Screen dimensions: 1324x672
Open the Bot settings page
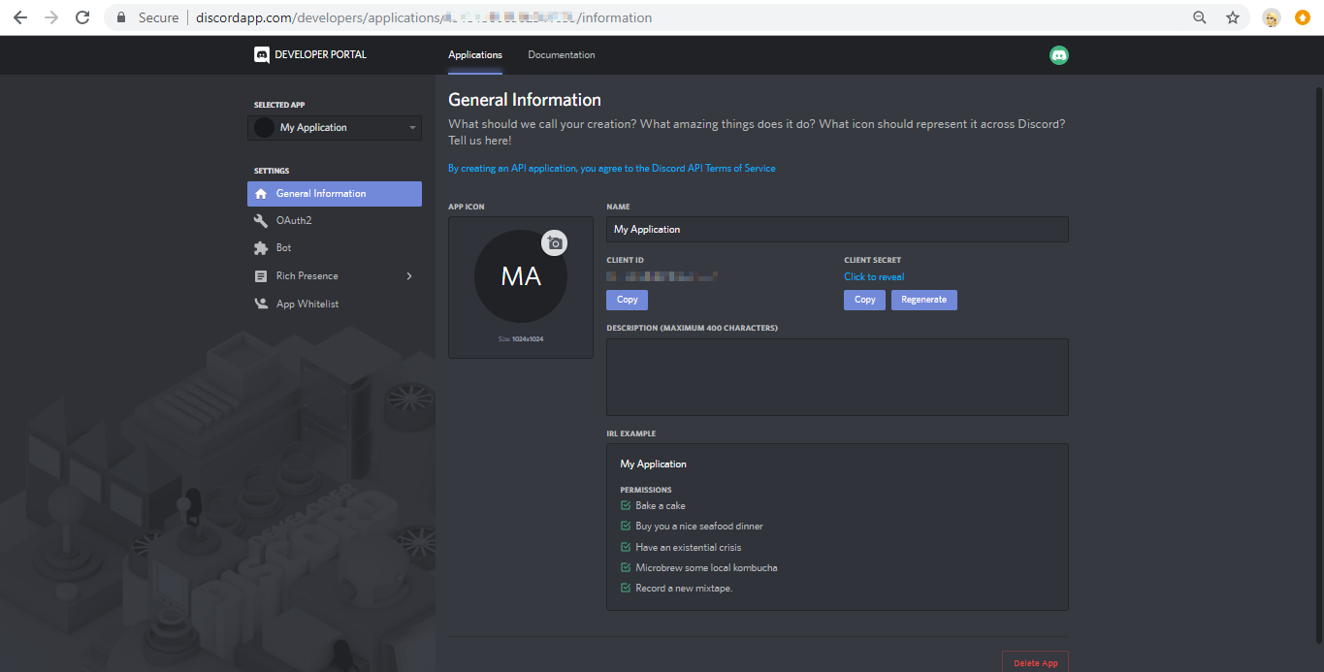point(335,248)
